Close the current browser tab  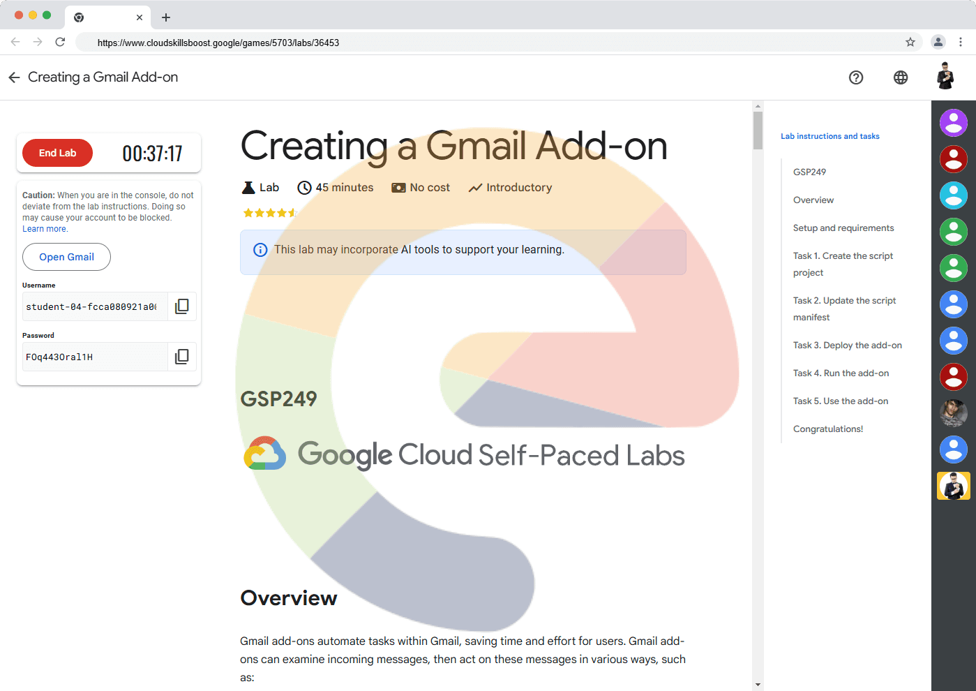point(140,17)
